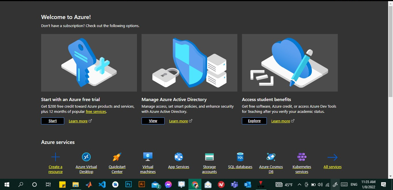This screenshot has width=393, height=190.
Task: Open the Storage accounts icon
Action: pyautogui.click(x=209, y=157)
